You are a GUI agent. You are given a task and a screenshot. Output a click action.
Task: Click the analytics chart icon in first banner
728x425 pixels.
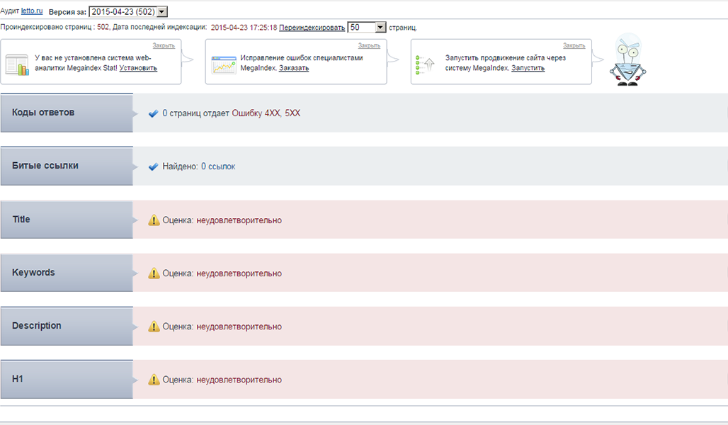[17, 64]
